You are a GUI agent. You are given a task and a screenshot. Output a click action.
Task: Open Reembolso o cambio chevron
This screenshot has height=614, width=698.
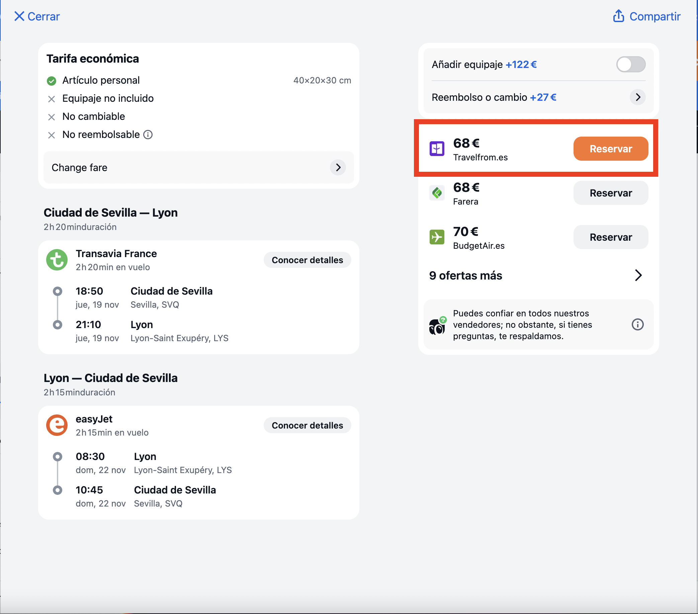pyautogui.click(x=637, y=97)
